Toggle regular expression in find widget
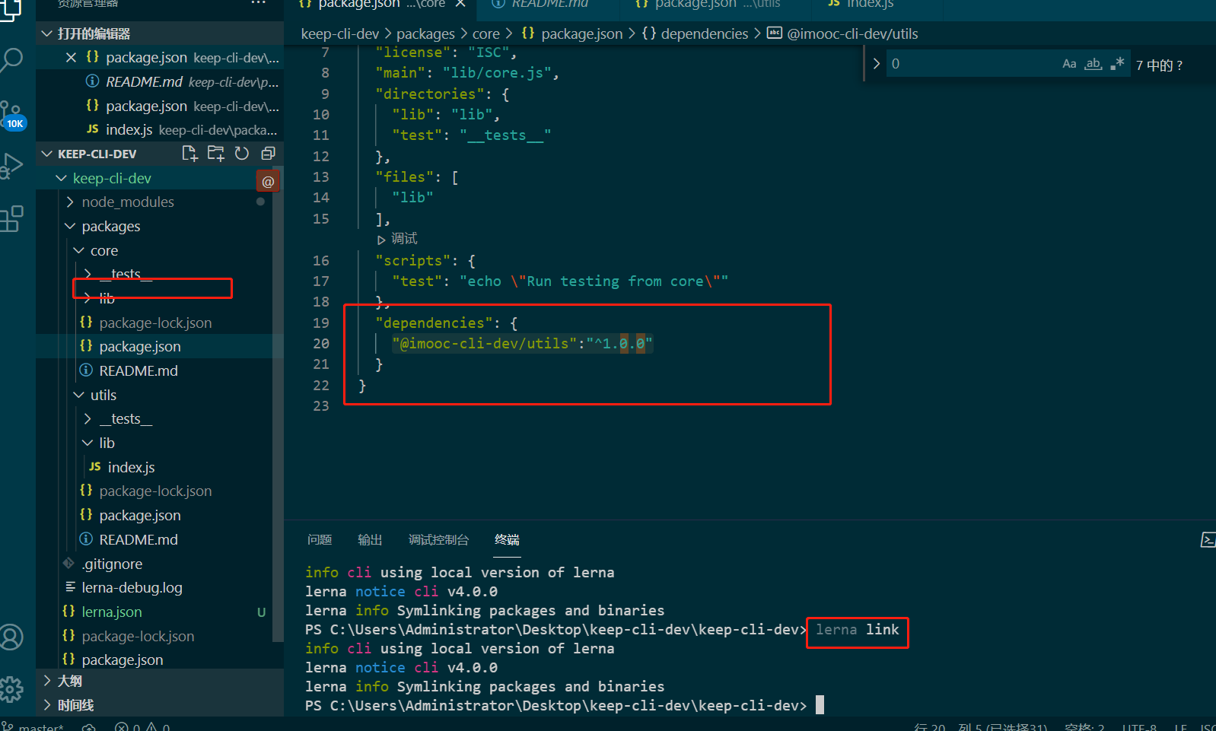The image size is (1216, 731). coord(1117,64)
